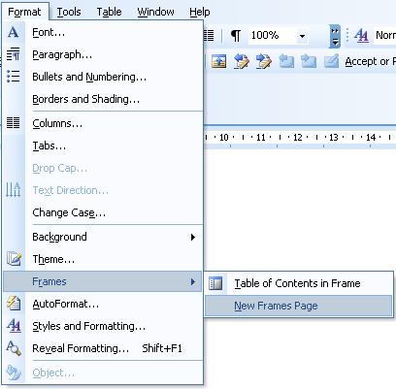Click the Columns icon in the menu
The height and width of the screenshot is (389, 396).
[13, 123]
